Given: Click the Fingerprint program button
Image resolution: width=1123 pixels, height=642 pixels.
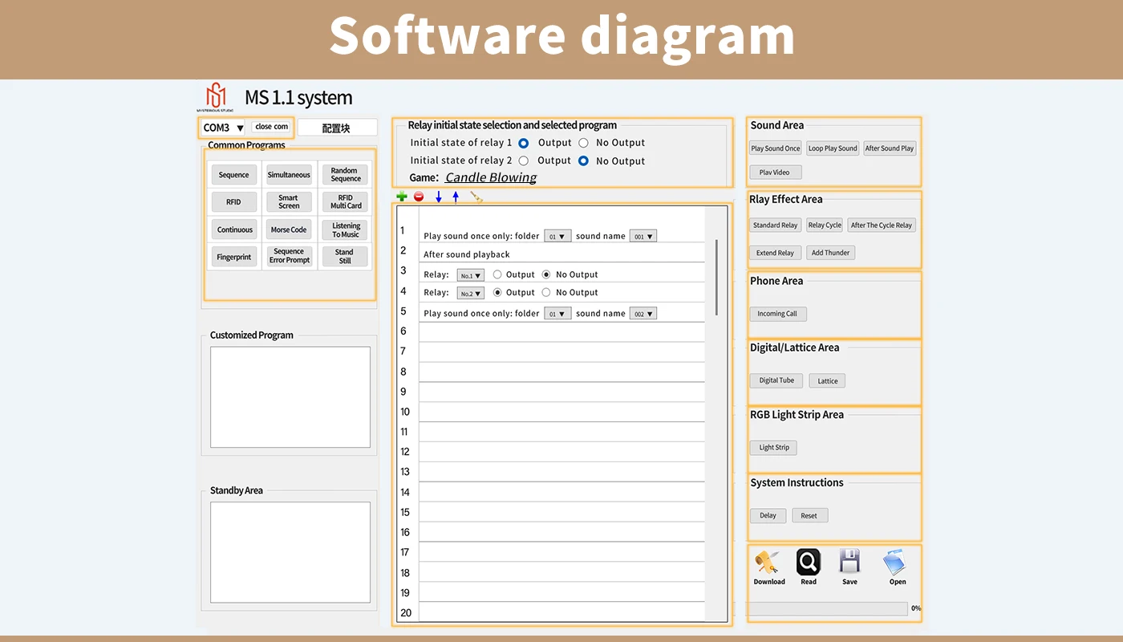Looking at the screenshot, I should [x=233, y=257].
